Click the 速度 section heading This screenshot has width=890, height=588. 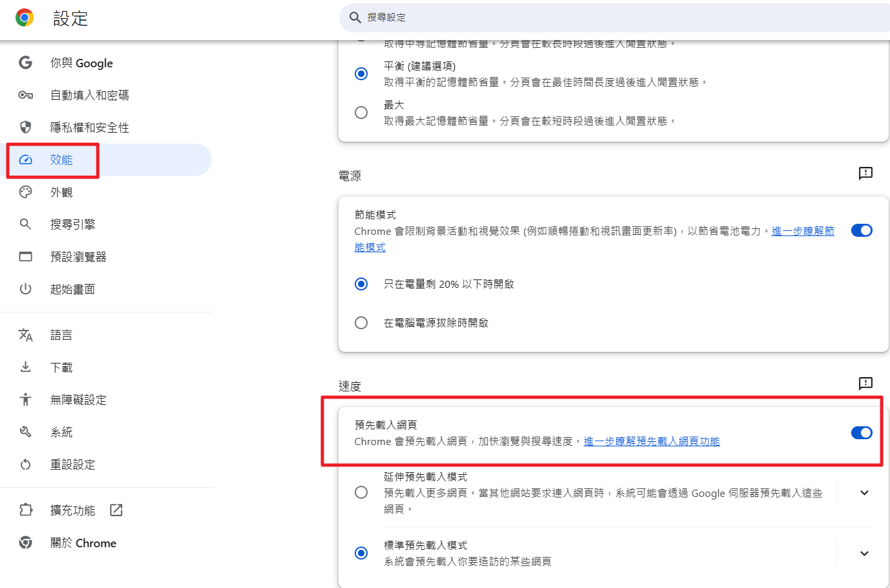click(x=350, y=386)
